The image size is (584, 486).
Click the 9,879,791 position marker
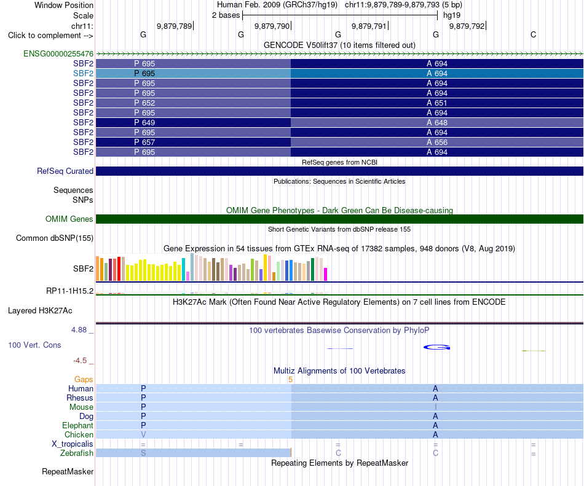coord(369,26)
